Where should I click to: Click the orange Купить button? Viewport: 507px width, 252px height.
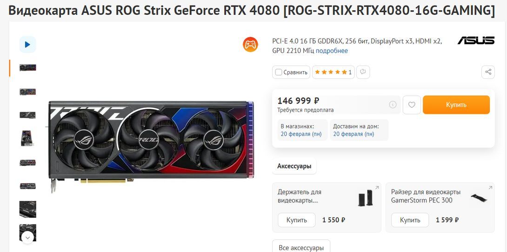point(456,105)
